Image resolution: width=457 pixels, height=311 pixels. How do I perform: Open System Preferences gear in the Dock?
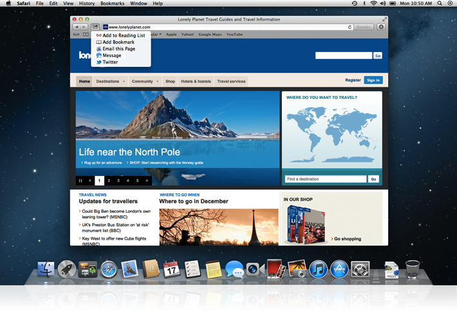[x=360, y=269]
